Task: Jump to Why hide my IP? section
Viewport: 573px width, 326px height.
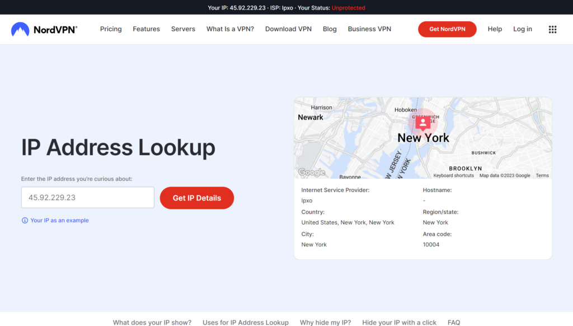Action: [325, 322]
